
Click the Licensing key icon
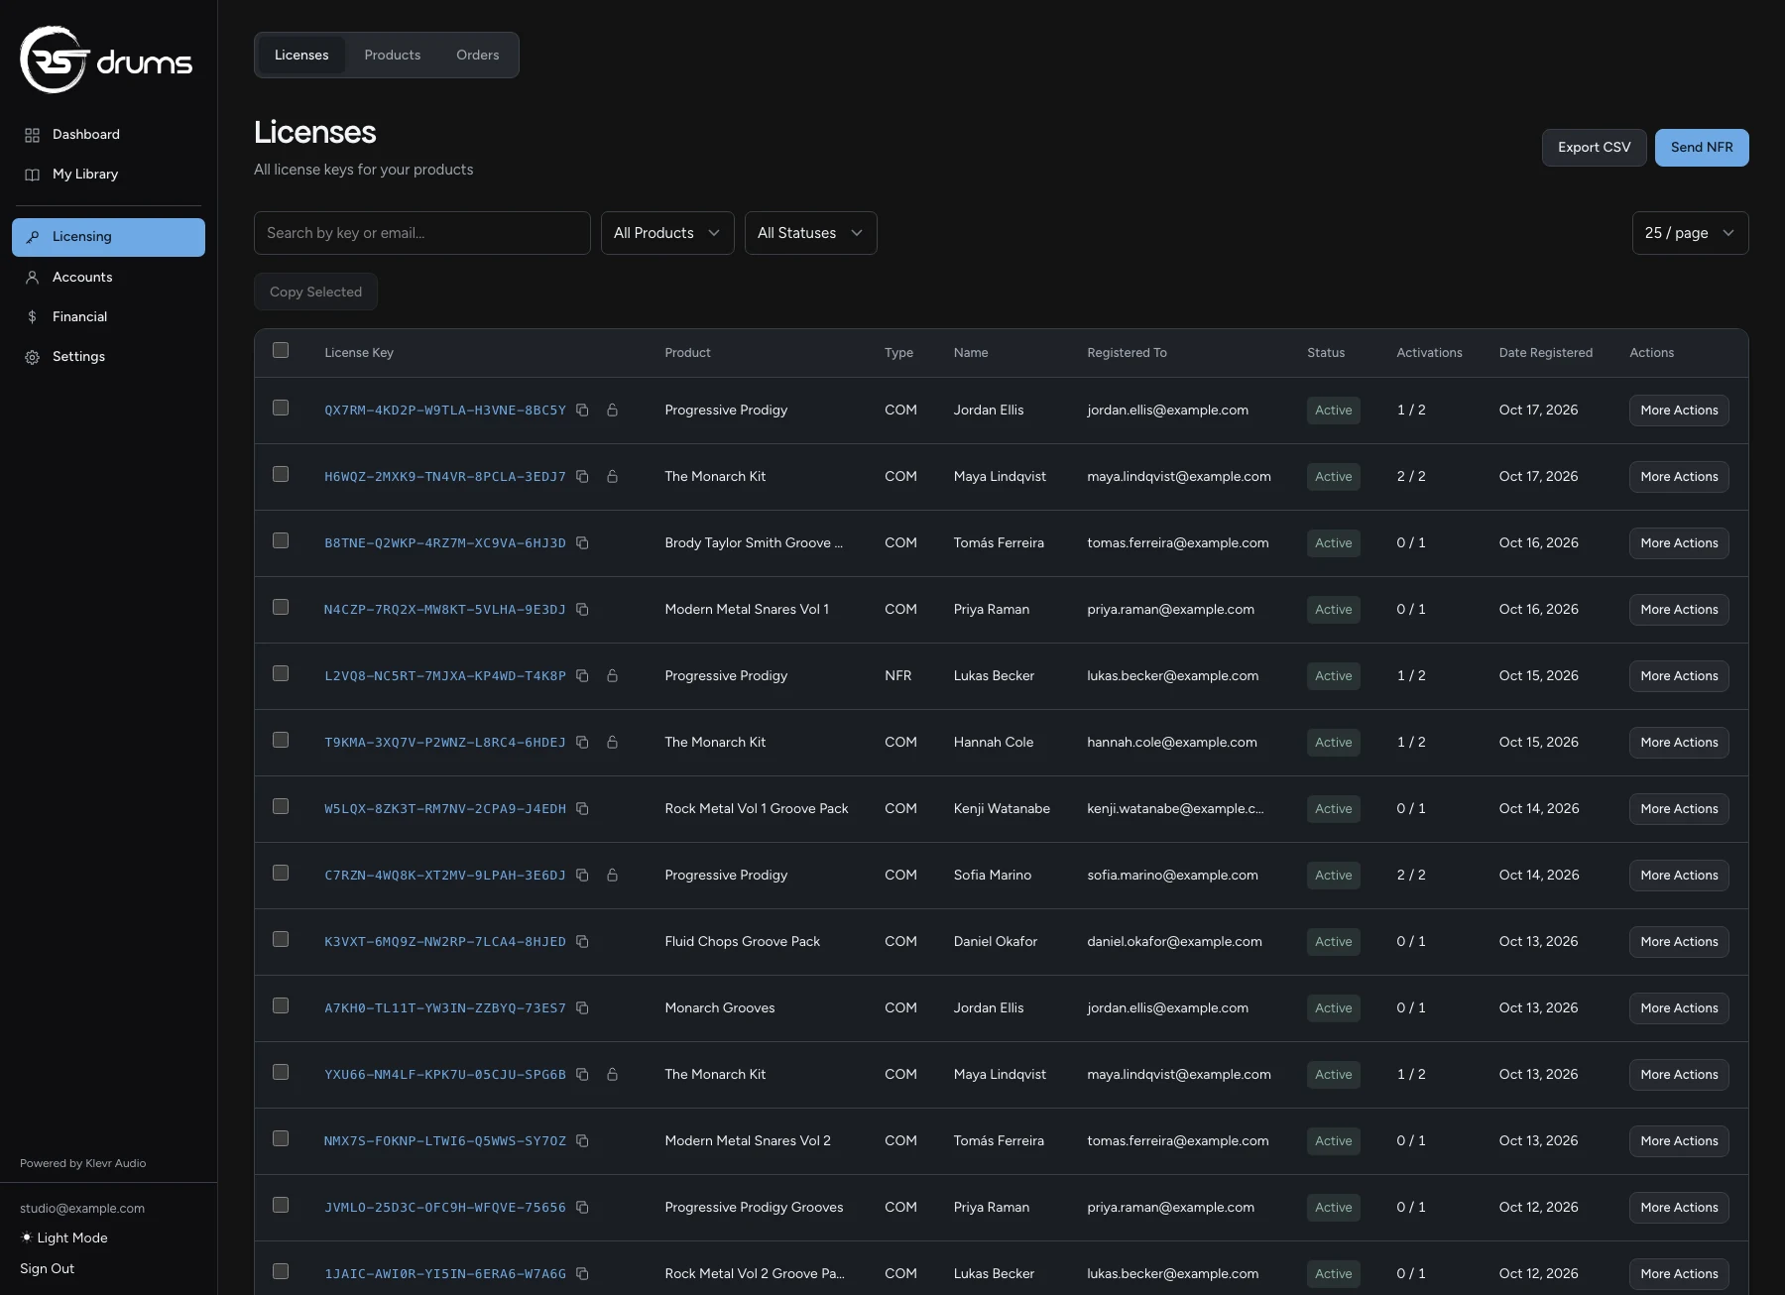click(x=32, y=237)
